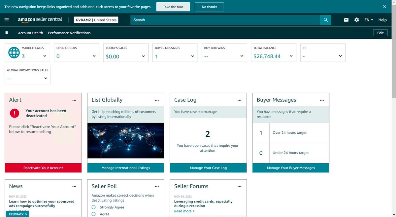Open the mail envelope icon

tap(346, 20)
